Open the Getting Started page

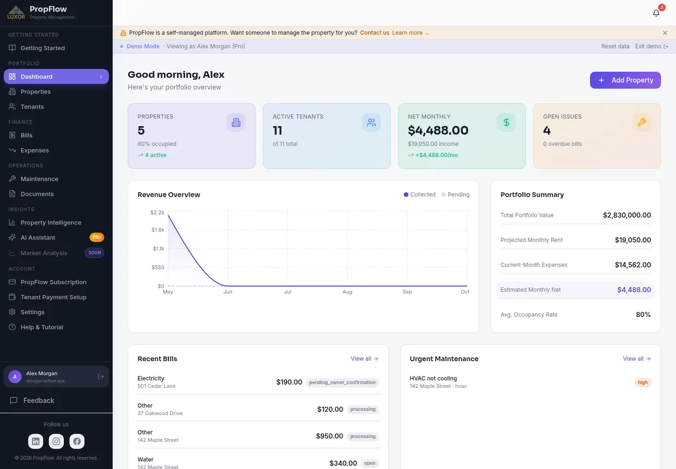(x=56, y=48)
